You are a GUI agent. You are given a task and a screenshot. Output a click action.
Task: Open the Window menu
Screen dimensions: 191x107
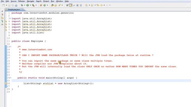(59, 1)
